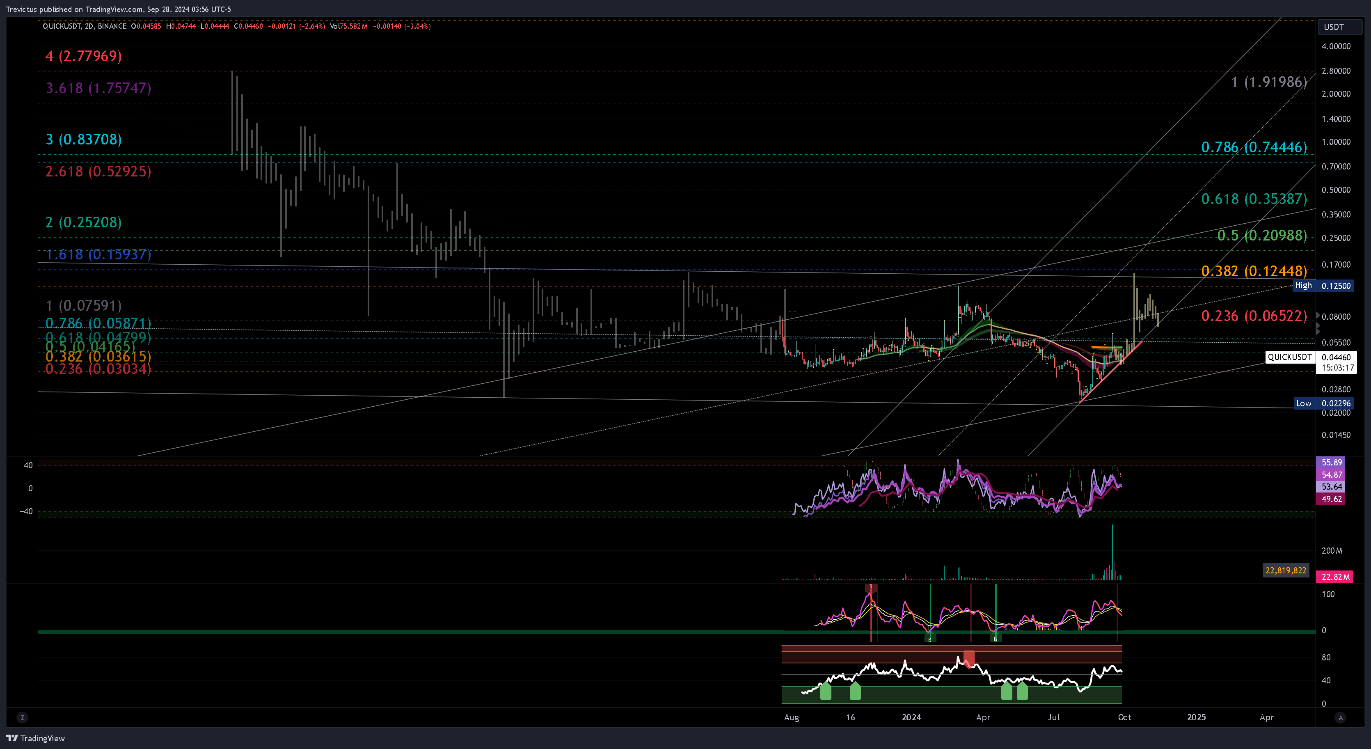This screenshot has width=1371, height=749.
Task: Click the 49.62 indicator value label
Action: [x=1331, y=499]
